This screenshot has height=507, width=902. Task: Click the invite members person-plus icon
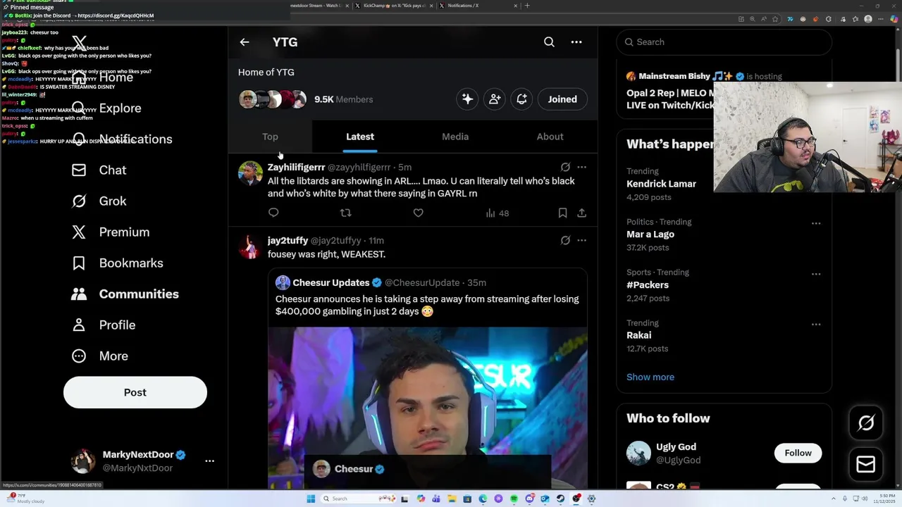(495, 99)
